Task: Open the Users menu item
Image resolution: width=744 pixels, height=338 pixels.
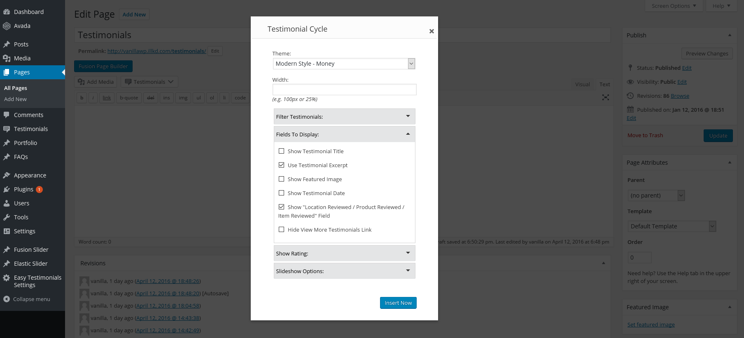Action: 21,203
